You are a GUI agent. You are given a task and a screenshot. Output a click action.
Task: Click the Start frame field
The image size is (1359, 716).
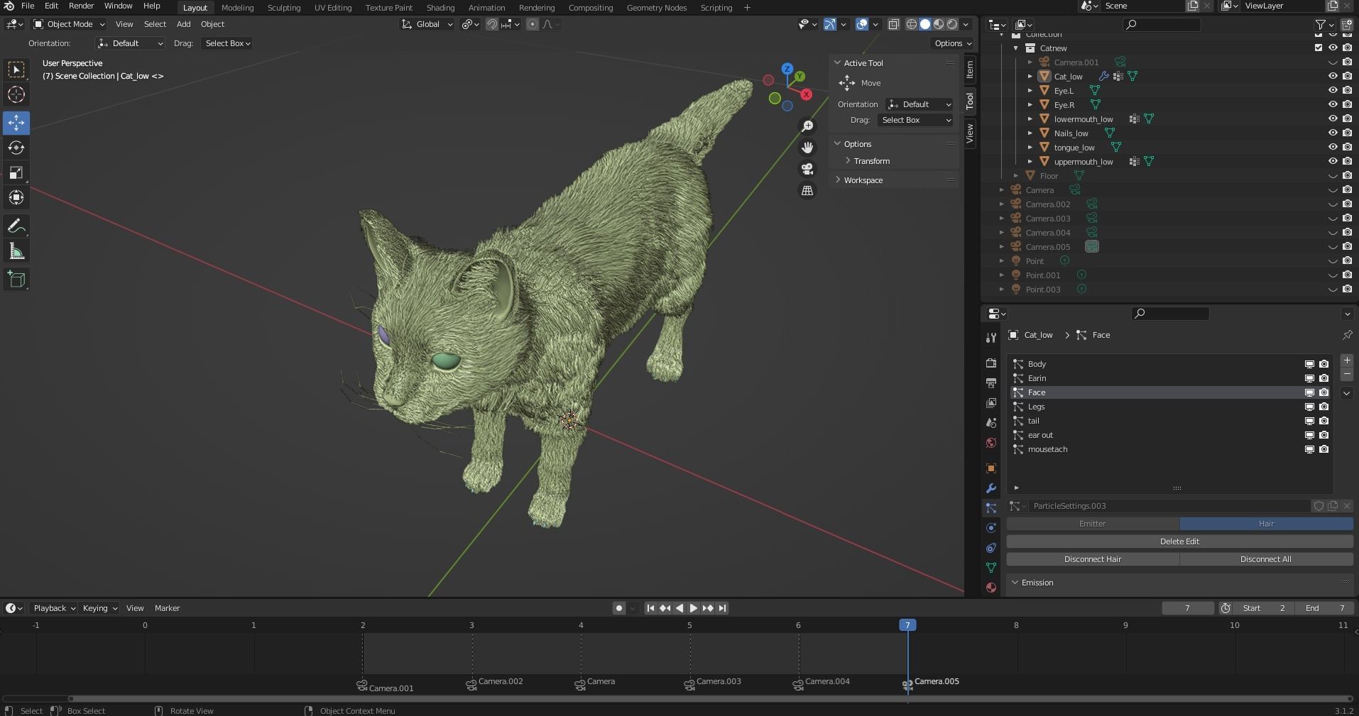point(1263,608)
